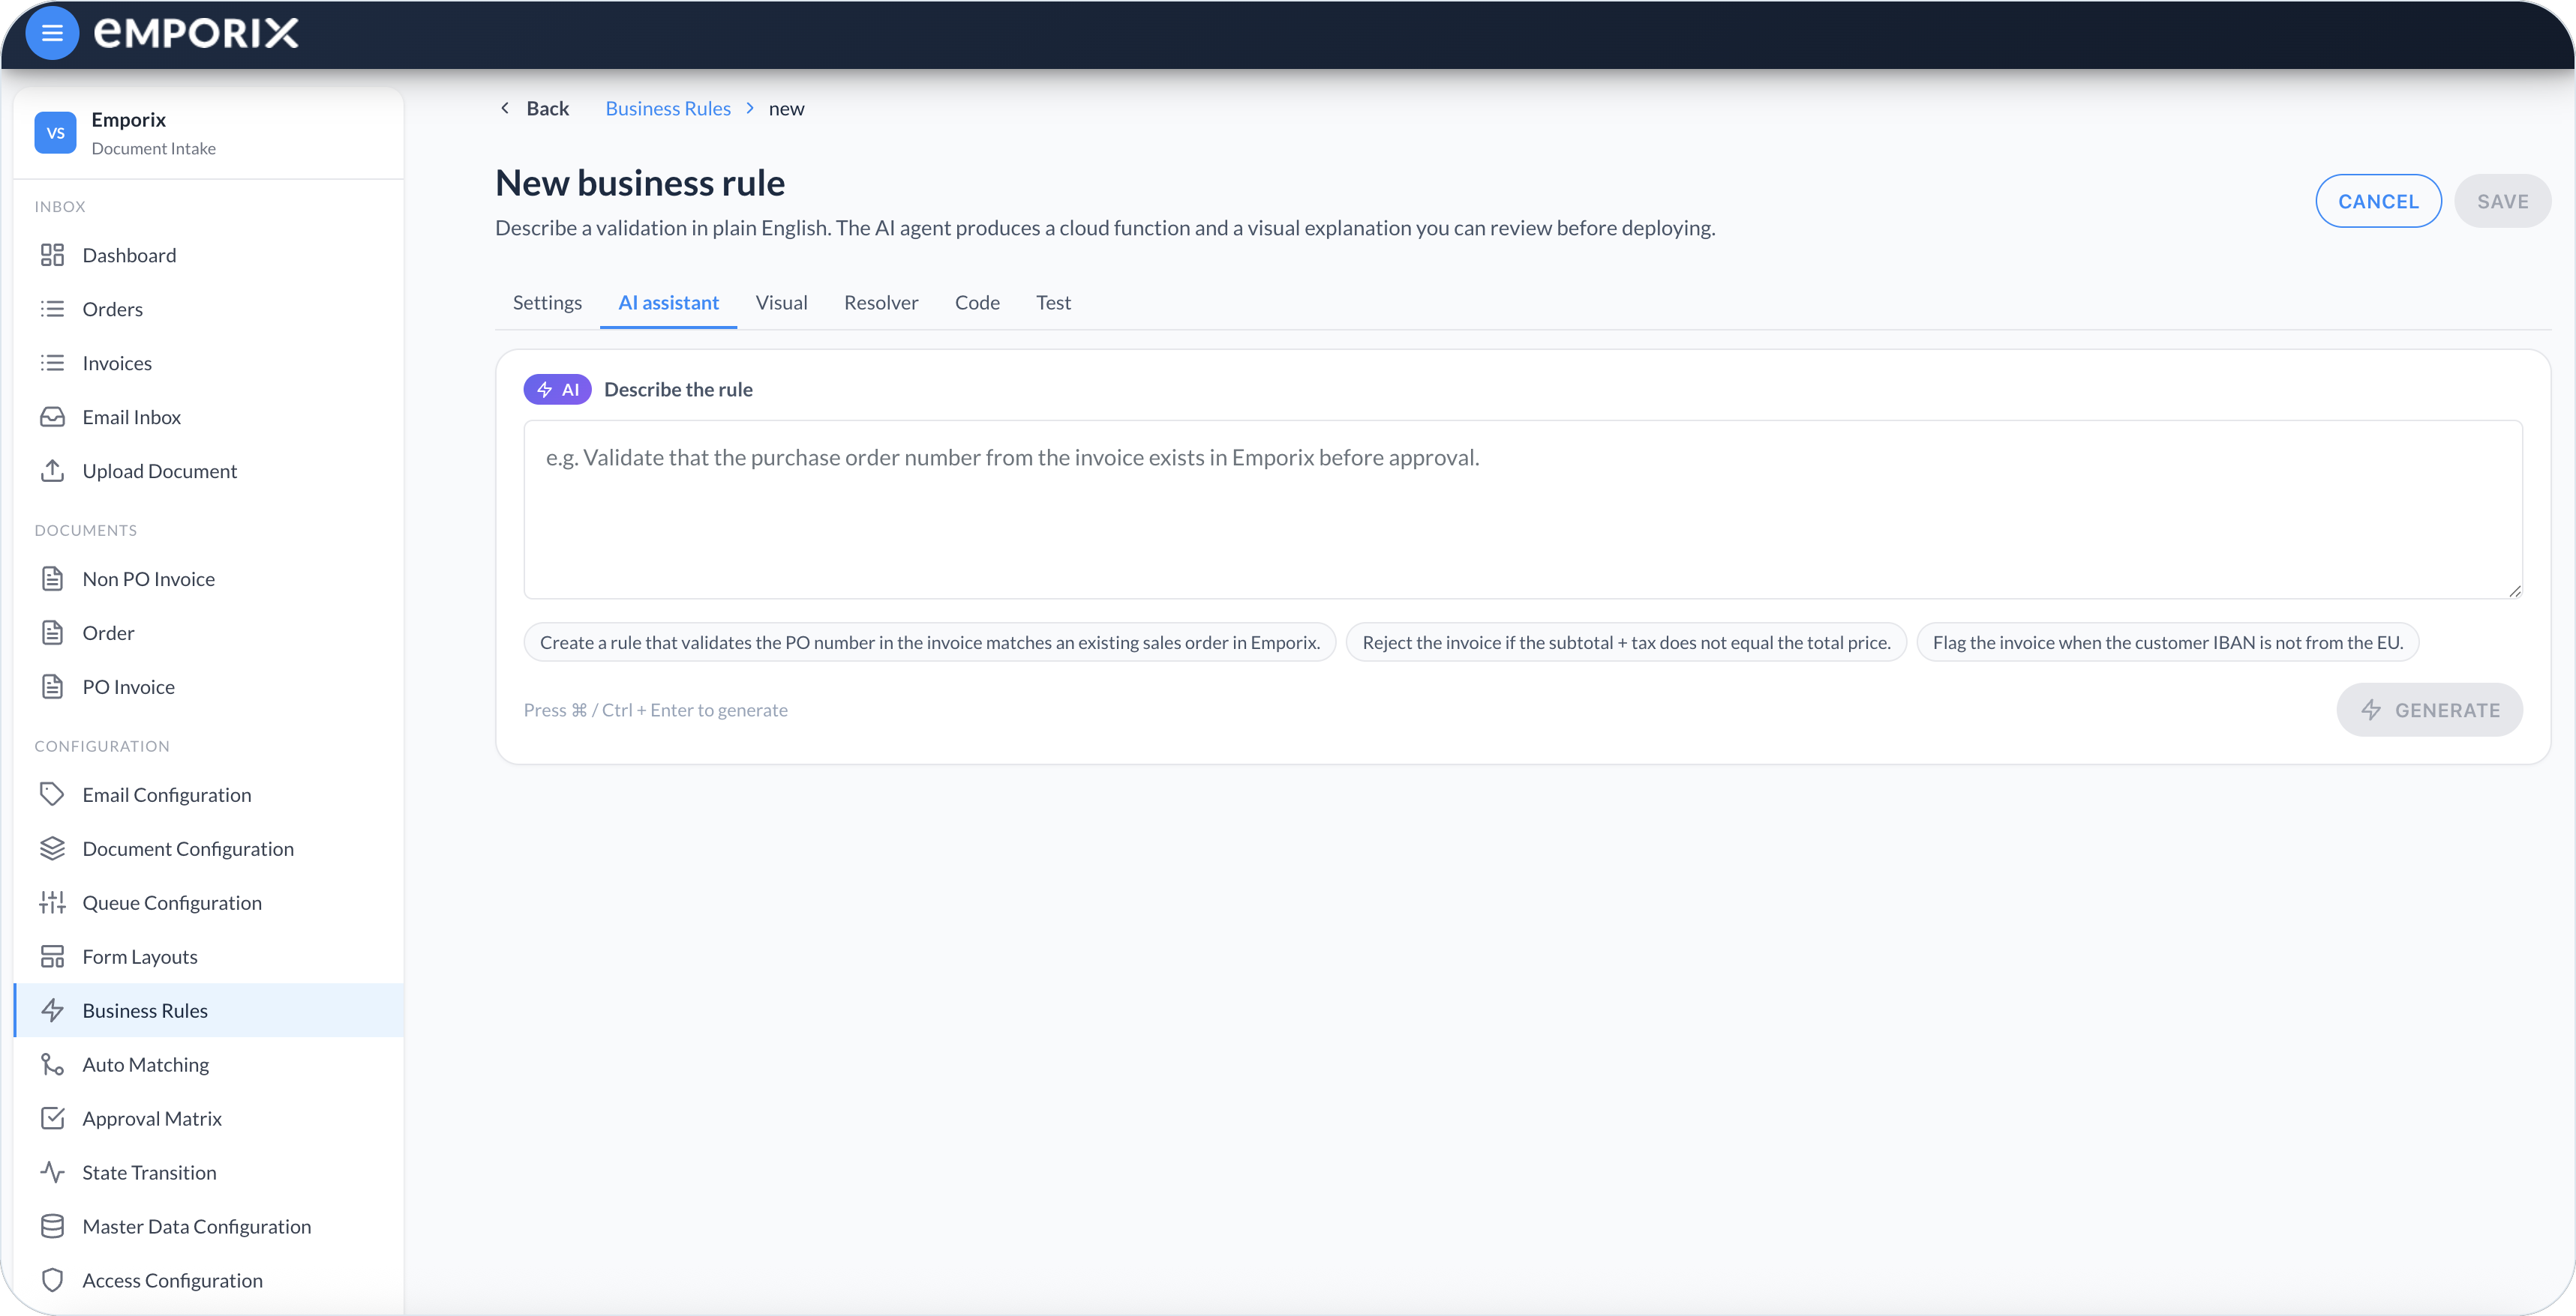Click the SAVE button
This screenshot has width=2576, height=1316.
(2502, 201)
